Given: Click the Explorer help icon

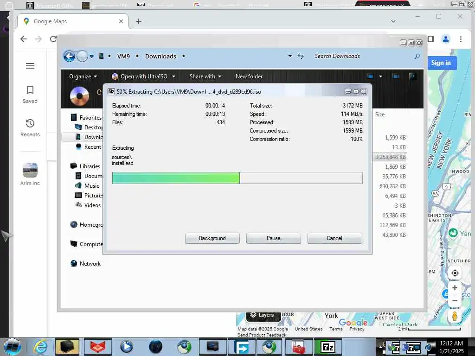Looking at the screenshot, I should click(x=412, y=76).
